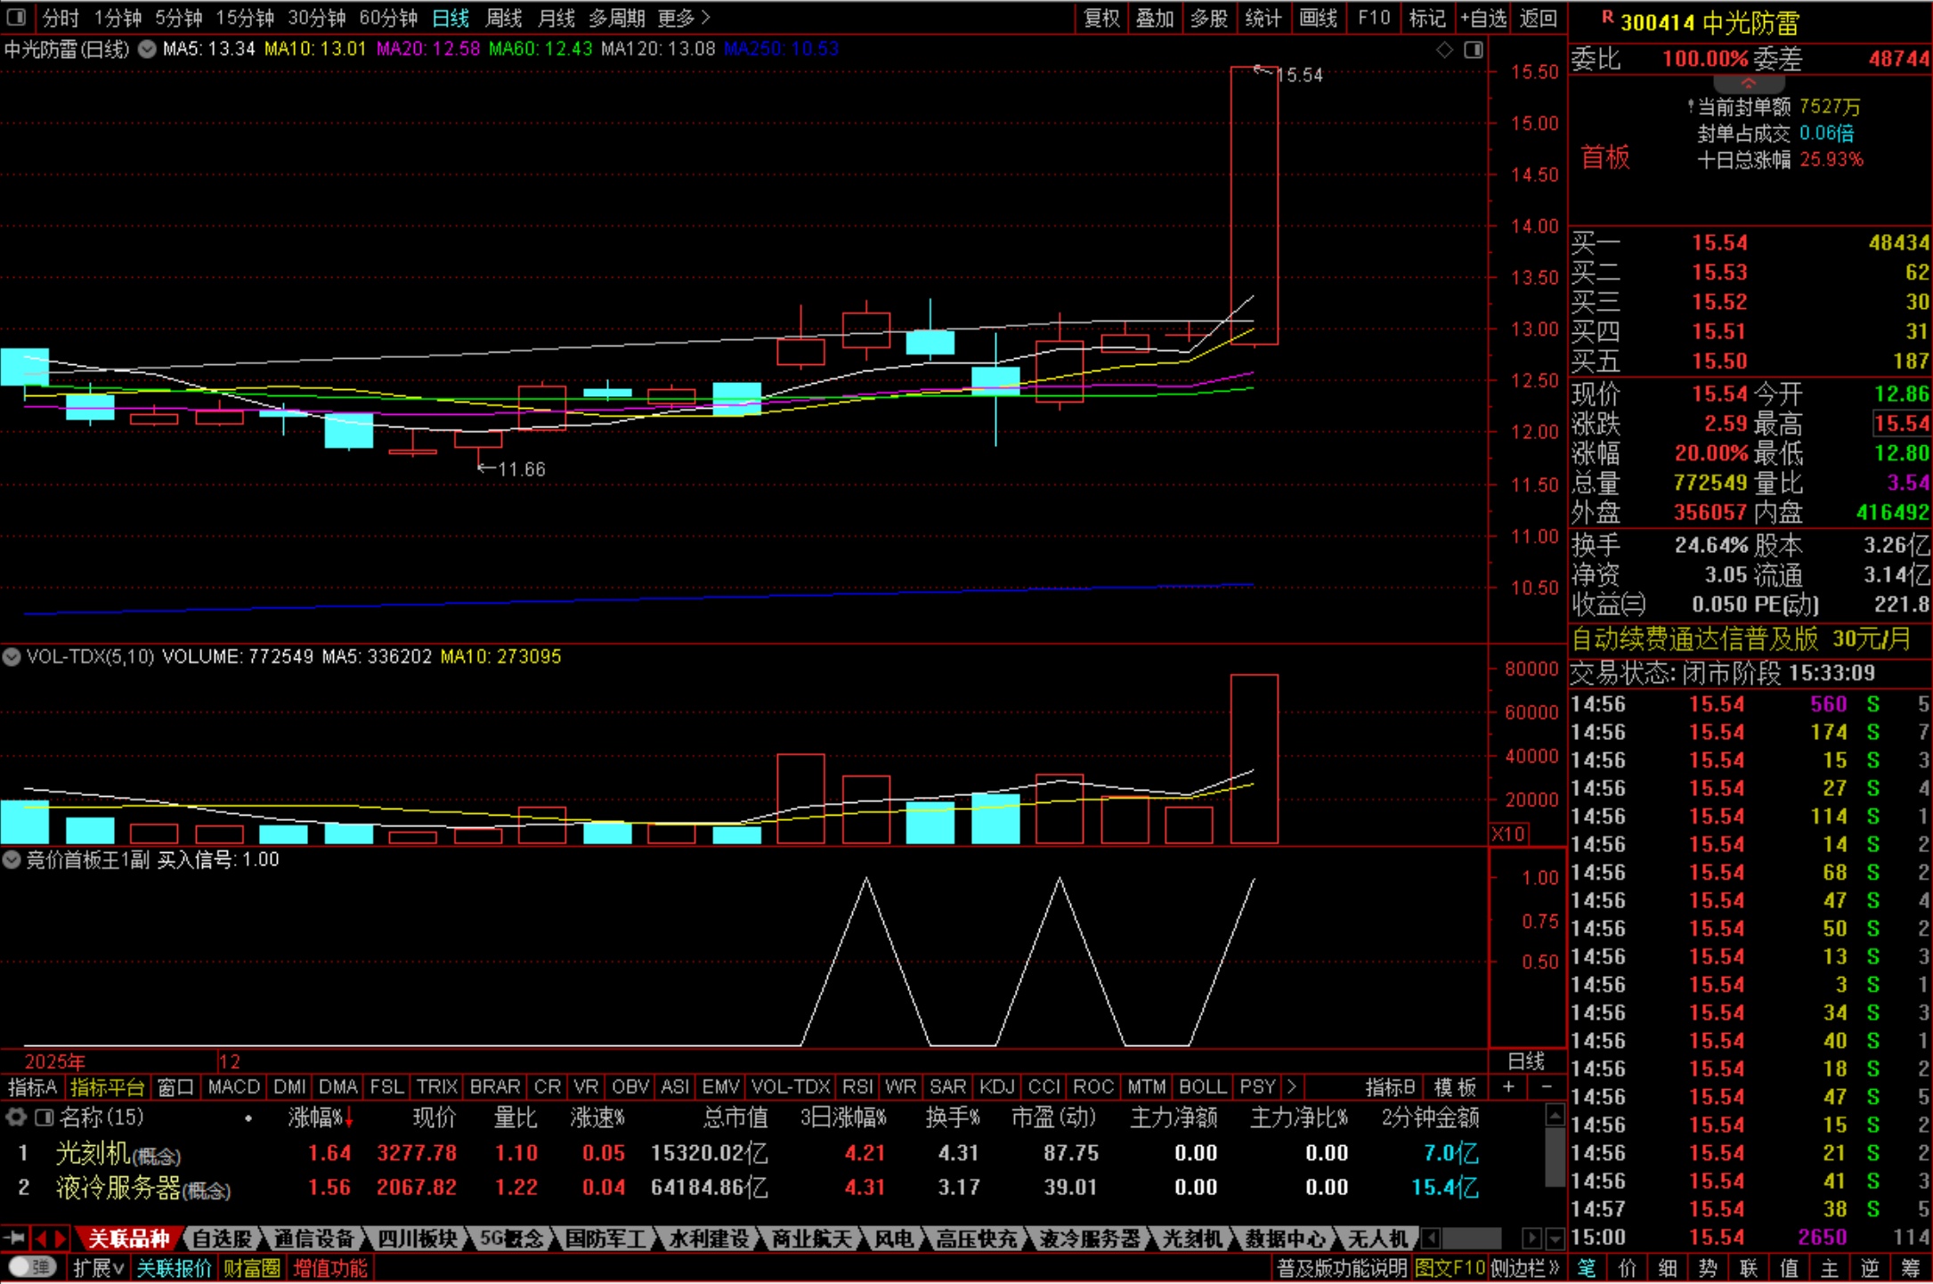Screen dimensions: 1933x1284
Task: Switch to the 周线 weekly period tab
Action: [504, 17]
